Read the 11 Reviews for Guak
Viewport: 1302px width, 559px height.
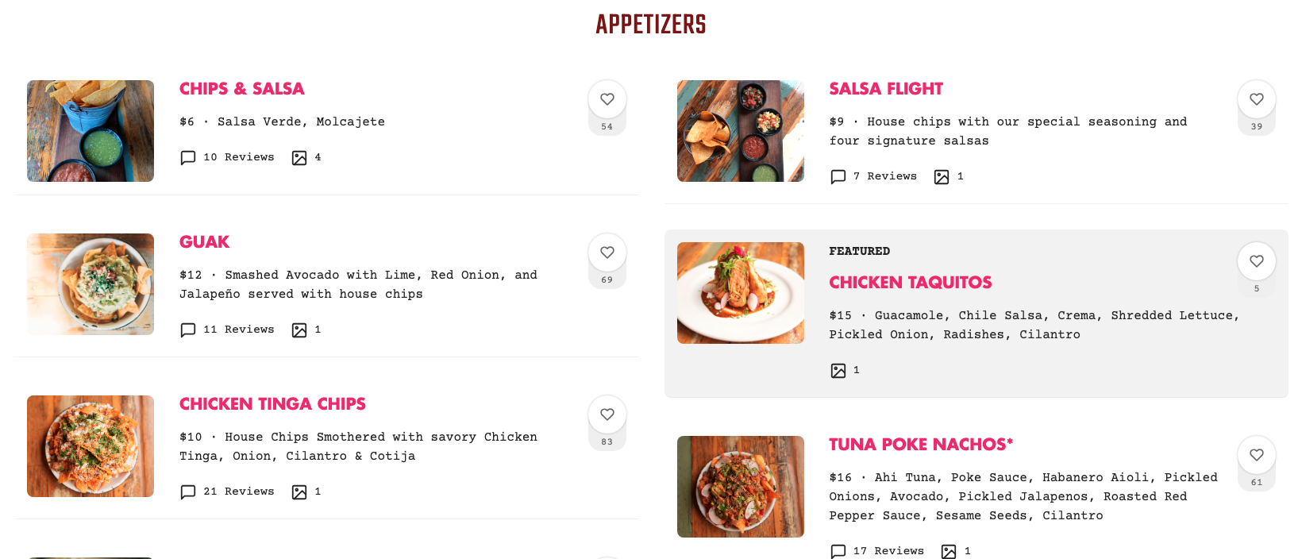click(238, 330)
